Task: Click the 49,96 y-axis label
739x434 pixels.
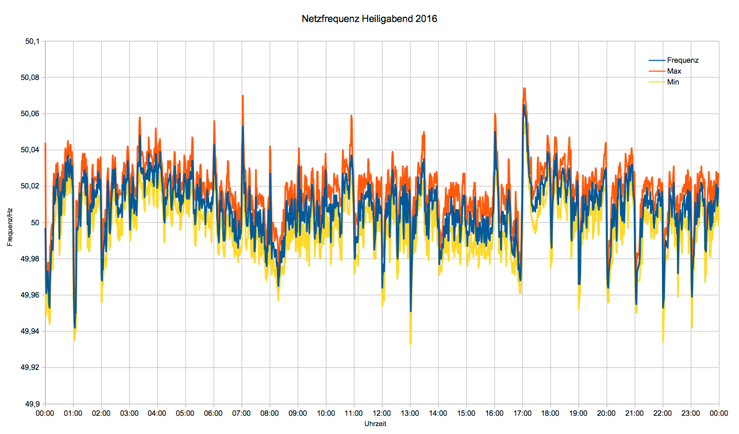Action: point(31,295)
